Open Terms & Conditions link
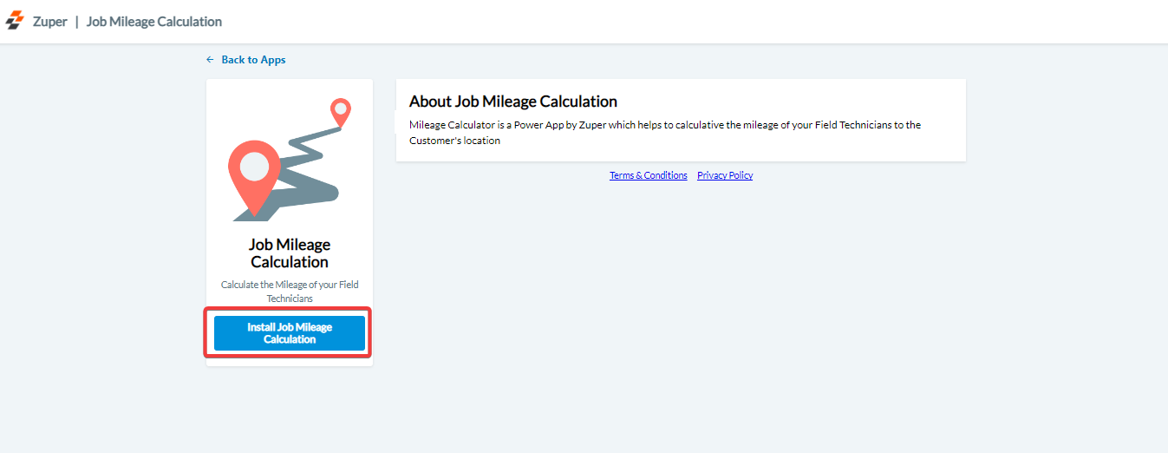 click(649, 175)
